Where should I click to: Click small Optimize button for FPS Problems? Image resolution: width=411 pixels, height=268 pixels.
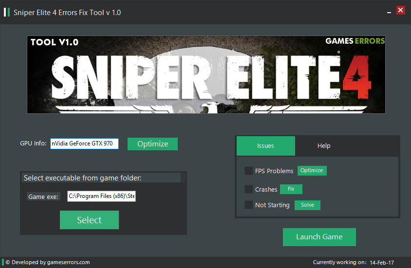pos(312,171)
